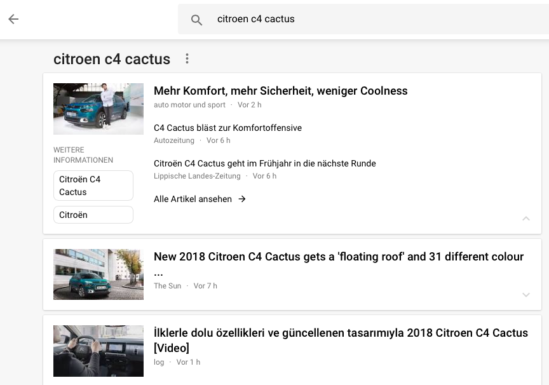Viewport: 549px width, 385px height.
Task: Go back with the left arrow icon
Action: (13, 19)
